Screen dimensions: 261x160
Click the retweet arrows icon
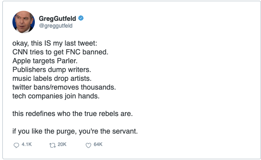(x=51, y=145)
